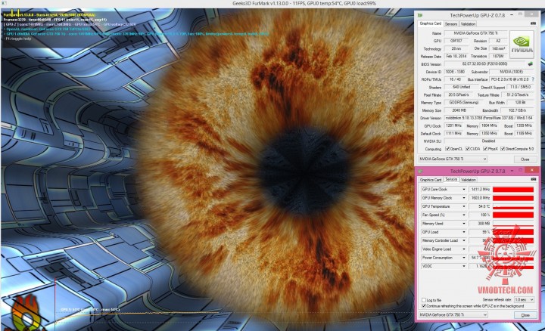Click the green GPU-Z icon in upper window title bar

click(420, 15)
